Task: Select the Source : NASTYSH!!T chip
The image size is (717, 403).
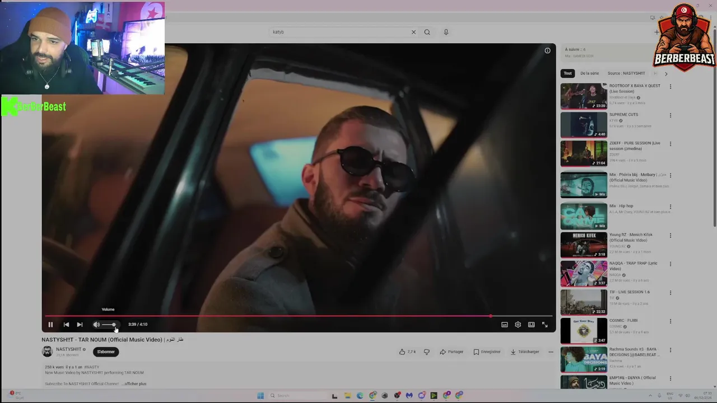Action: click(x=626, y=73)
